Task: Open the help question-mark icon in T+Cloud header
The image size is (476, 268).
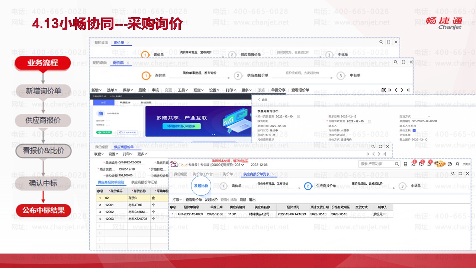Action: [x=450, y=164]
